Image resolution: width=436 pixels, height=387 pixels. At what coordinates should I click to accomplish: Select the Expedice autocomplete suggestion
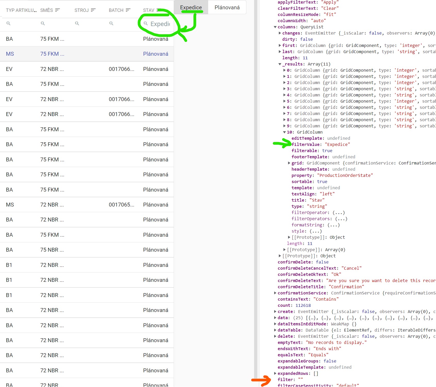point(190,7)
